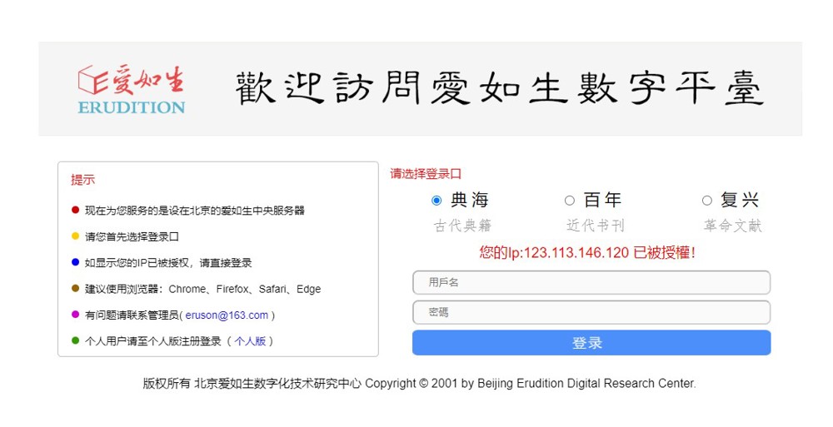Click the red bullet beside the central server notice
This screenshot has width=833, height=427.
click(75, 211)
